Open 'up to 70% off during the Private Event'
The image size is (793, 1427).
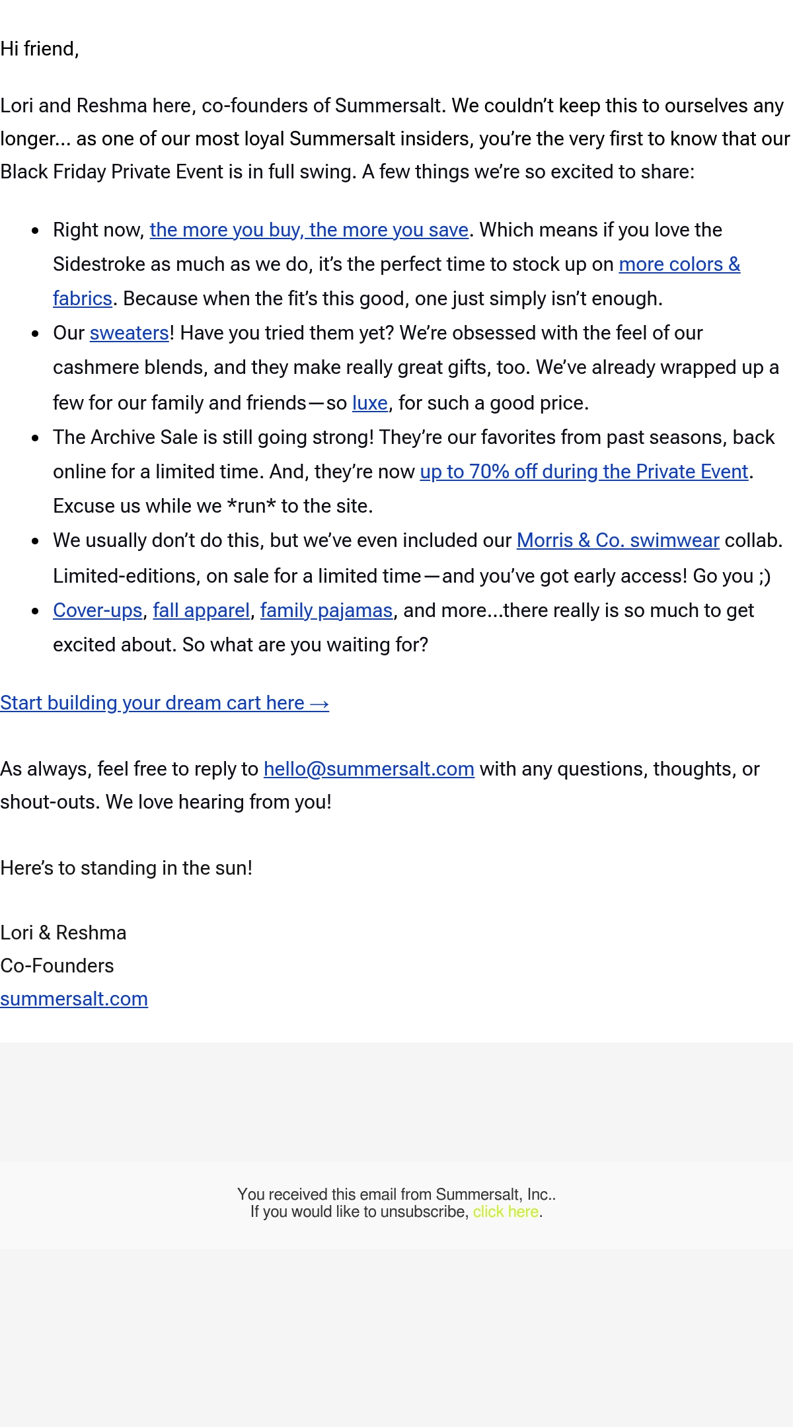584,472
